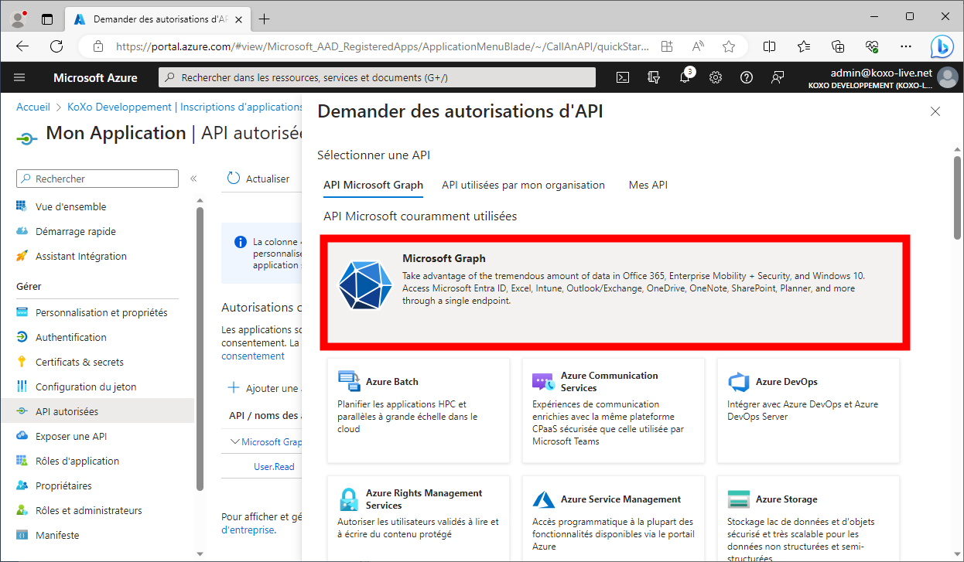Image resolution: width=964 pixels, height=562 pixels.
Task: Reload the current browser page
Action: pos(56,46)
